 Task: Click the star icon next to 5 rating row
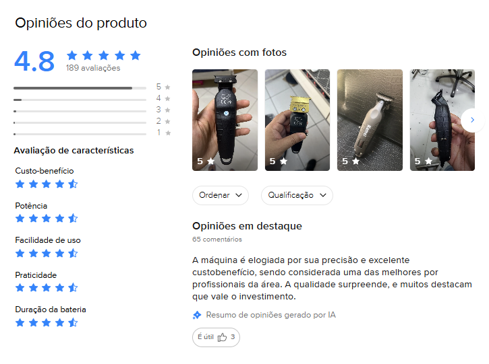coord(167,87)
